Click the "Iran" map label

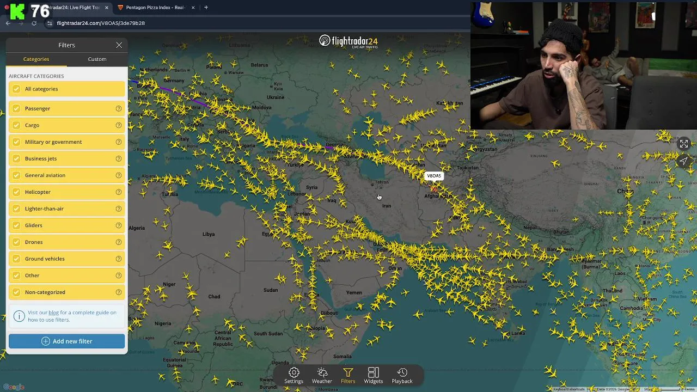[x=386, y=206]
